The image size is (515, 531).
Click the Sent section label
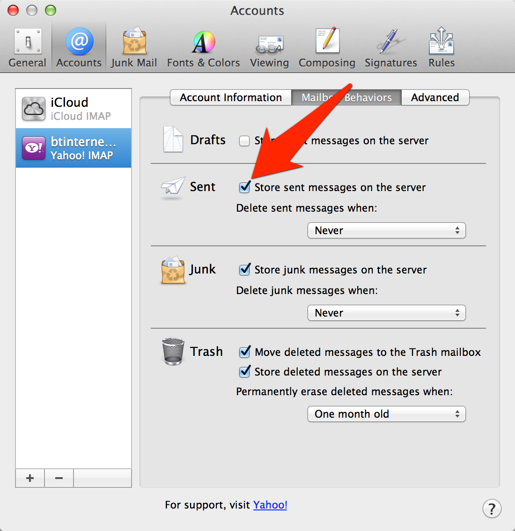(202, 186)
